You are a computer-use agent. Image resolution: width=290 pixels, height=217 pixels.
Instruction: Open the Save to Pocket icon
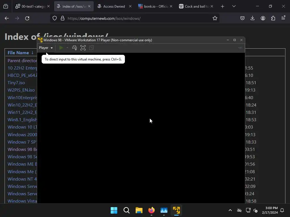(x=242, y=18)
